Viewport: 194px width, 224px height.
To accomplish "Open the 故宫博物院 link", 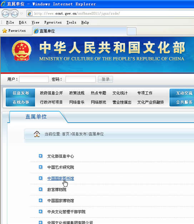I will pyautogui.click(x=57, y=190).
